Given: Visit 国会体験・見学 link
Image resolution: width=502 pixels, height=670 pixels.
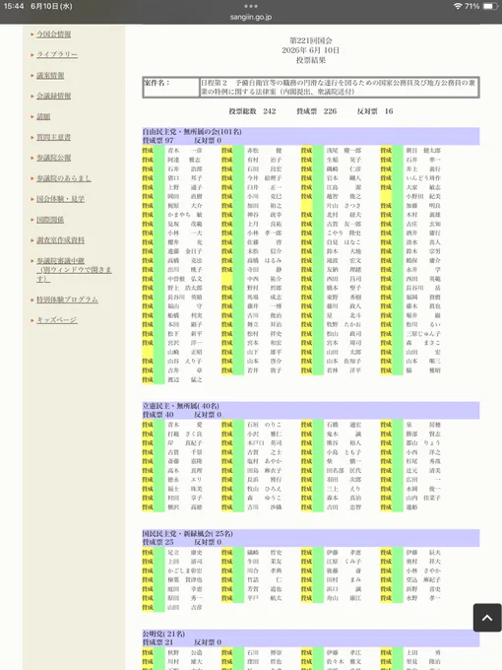Looking at the screenshot, I should [x=60, y=199].
